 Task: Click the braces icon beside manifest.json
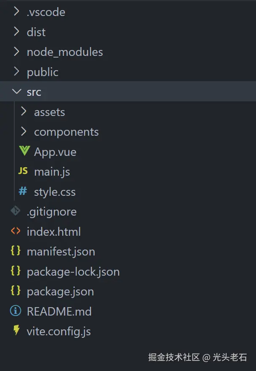[x=16, y=251]
